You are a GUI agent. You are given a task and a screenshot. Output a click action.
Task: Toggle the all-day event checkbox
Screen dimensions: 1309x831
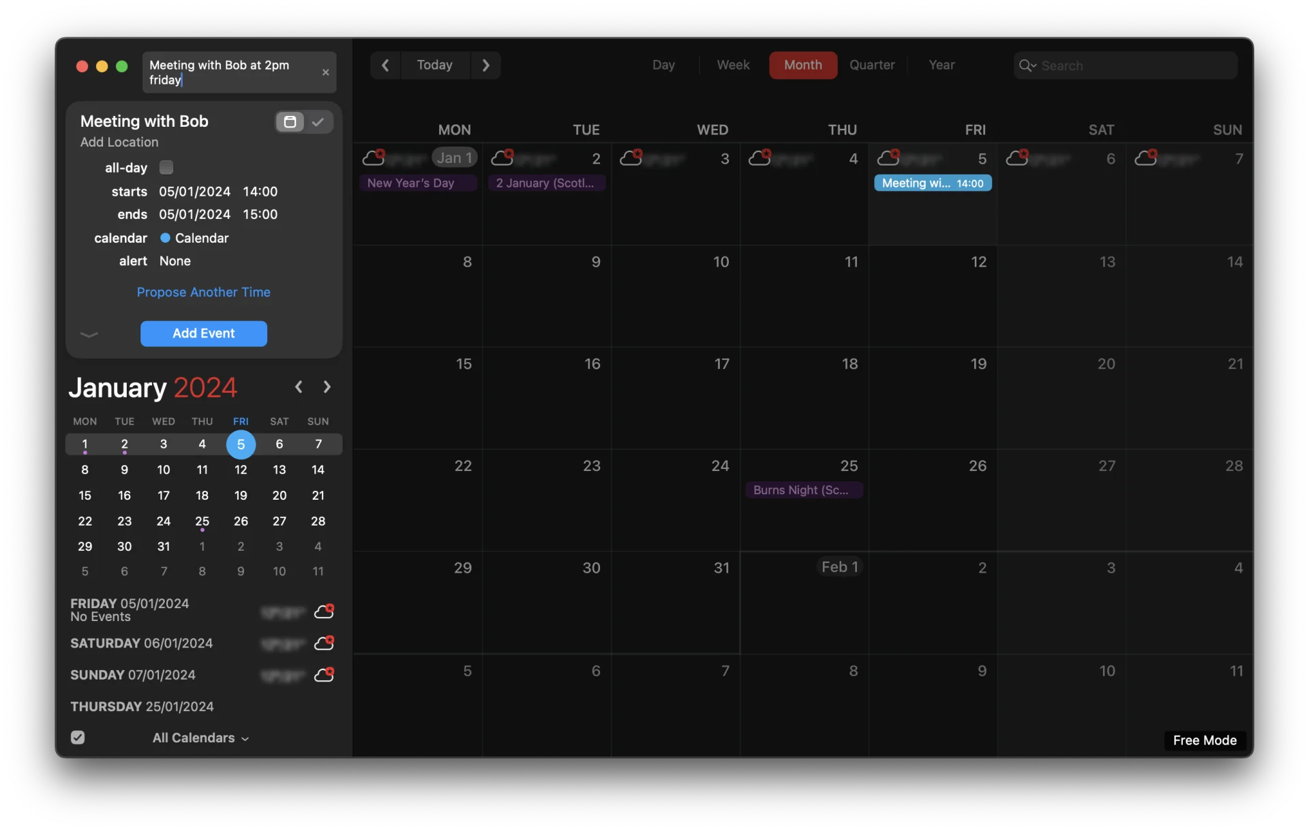tap(166, 167)
